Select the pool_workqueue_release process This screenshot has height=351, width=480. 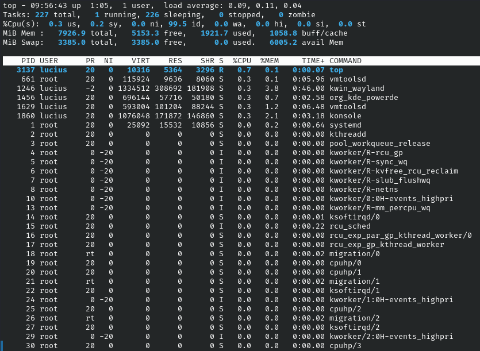point(379,143)
